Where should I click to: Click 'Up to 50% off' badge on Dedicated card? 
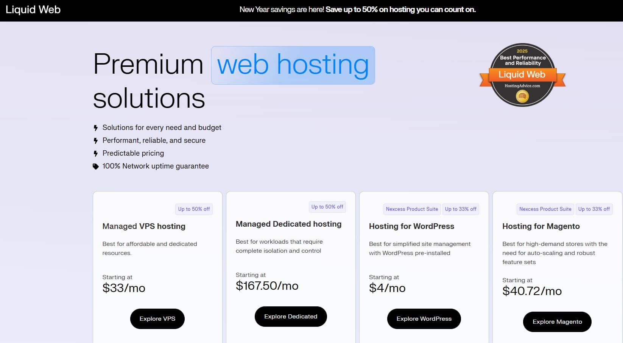(327, 207)
